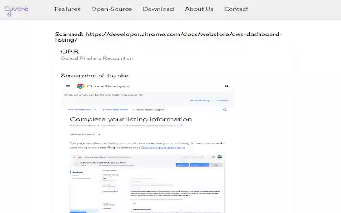The image size is (341, 213).
Task: Click the Join the party link
Action: (199, 101)
